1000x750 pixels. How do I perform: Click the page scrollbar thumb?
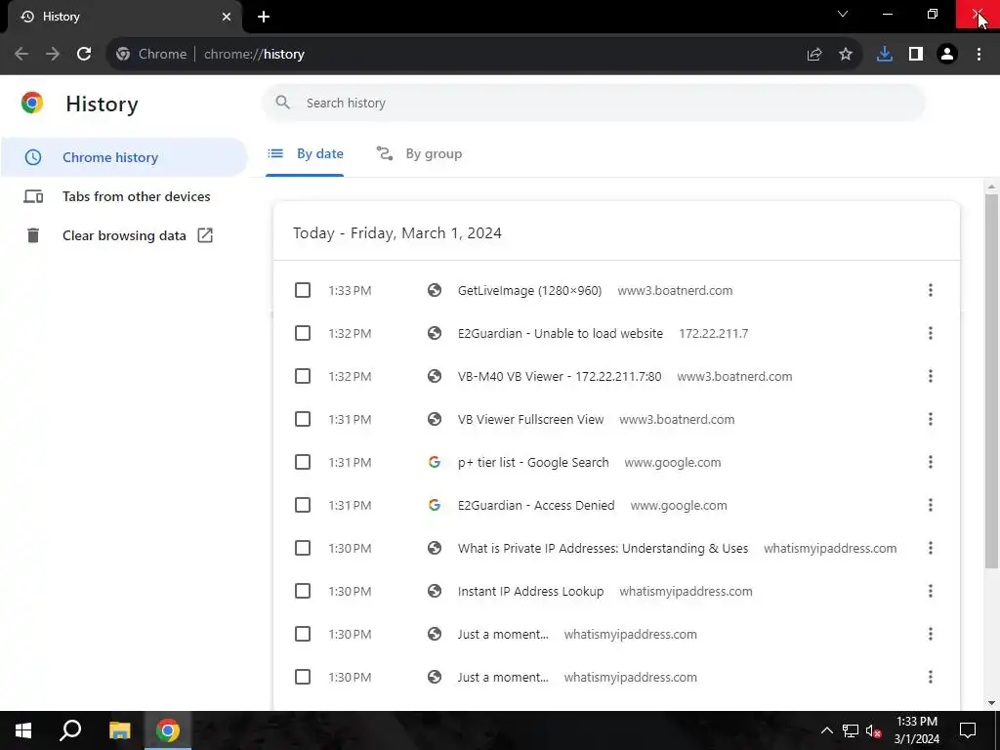click(991, 381)
